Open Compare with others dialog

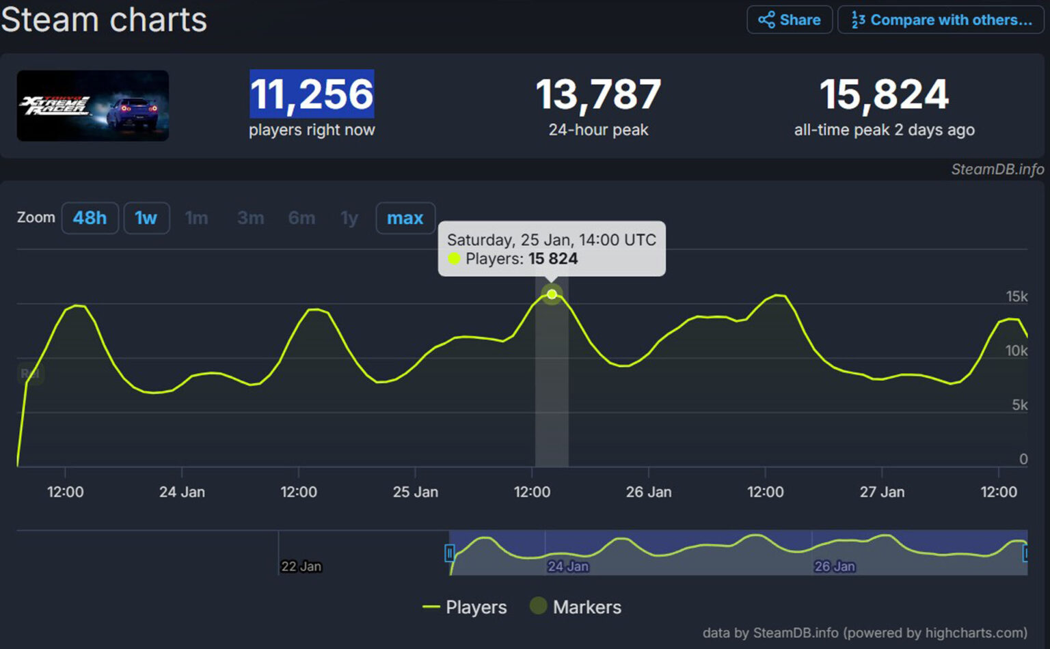point(941,20)
